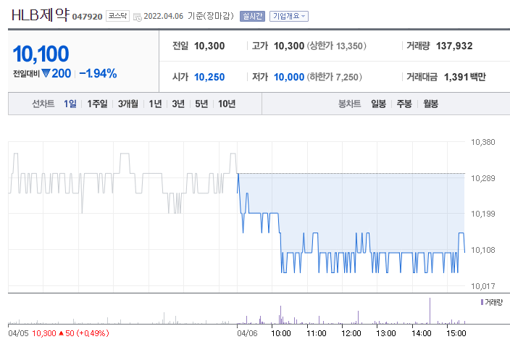This screenshot has width=510, height=347.
Task: Click the 거래량 value 137,932
Action: 454,46
